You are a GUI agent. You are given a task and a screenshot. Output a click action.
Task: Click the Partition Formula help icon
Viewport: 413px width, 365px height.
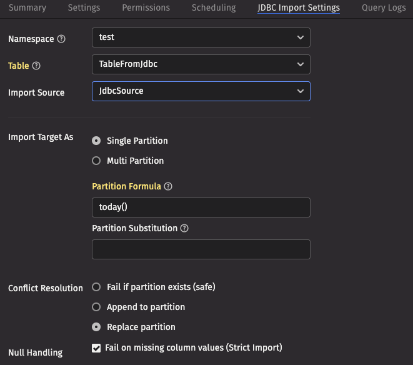(x=168, y=186)
